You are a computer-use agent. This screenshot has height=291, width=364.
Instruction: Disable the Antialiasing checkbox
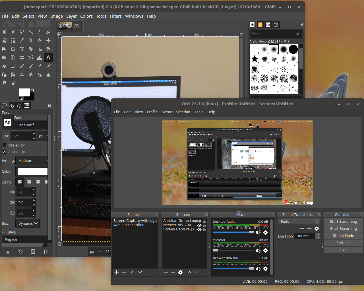tap(4, 152)
